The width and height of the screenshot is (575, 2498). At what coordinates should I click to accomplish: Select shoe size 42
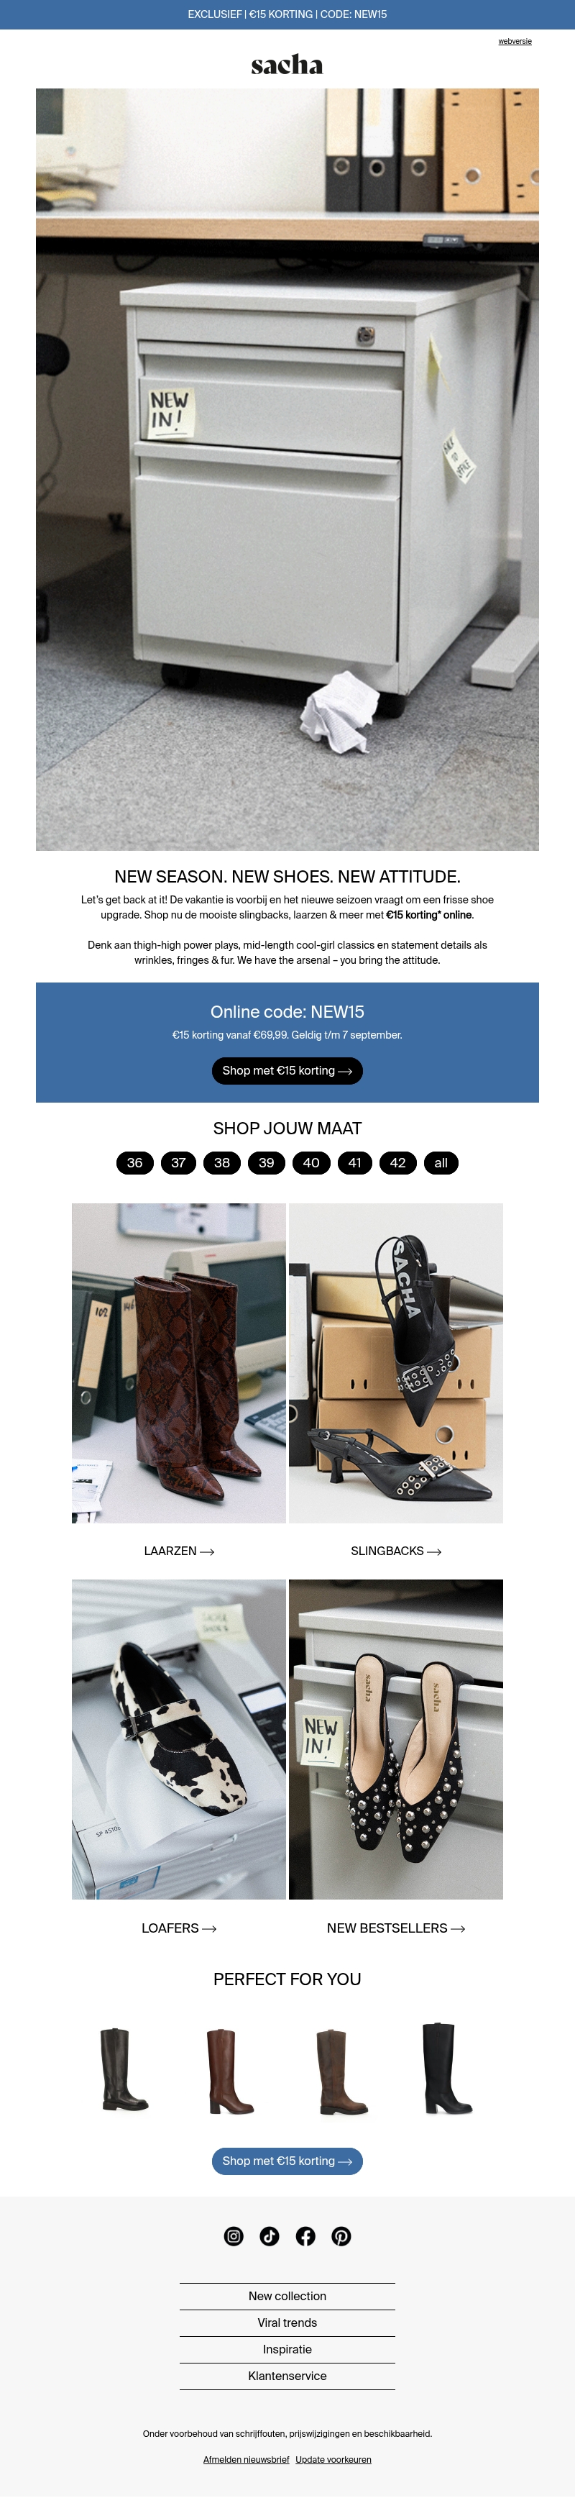(397, 1163)
